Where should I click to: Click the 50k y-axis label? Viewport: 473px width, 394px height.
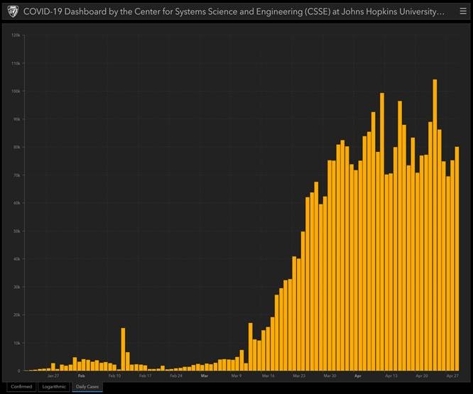[16, 231]
